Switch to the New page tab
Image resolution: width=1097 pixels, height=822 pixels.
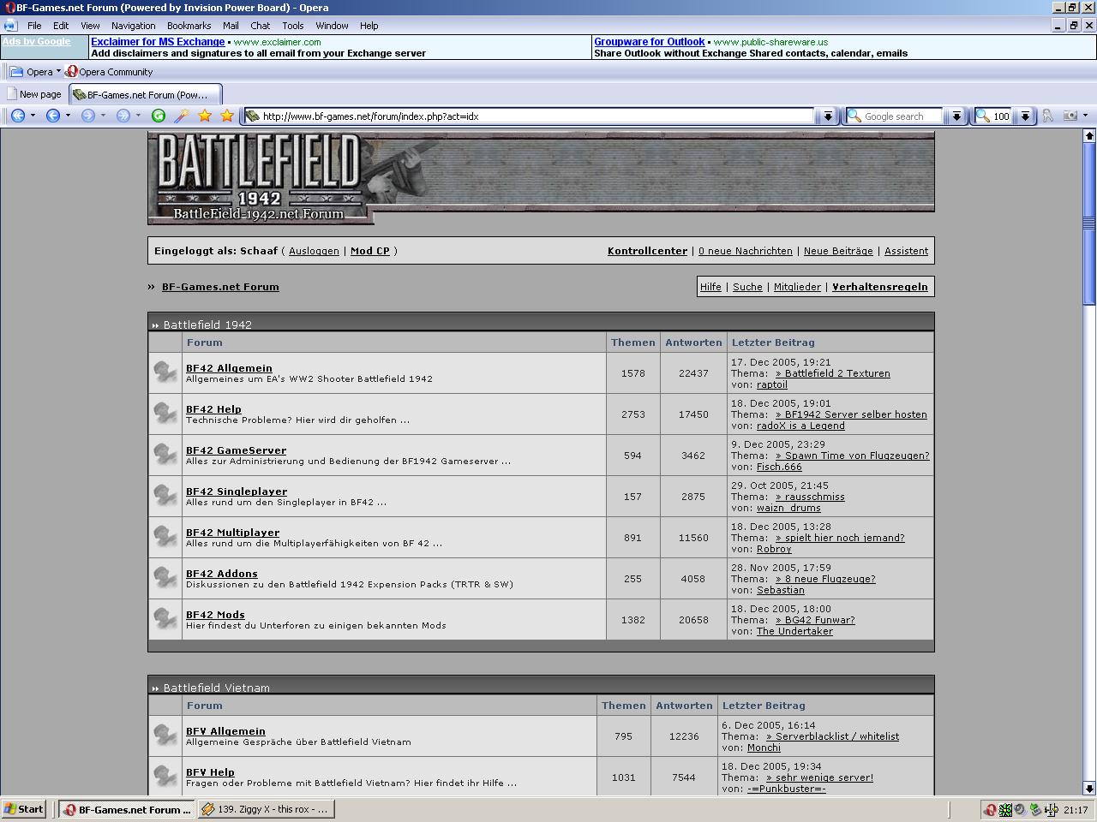point(34,94)
